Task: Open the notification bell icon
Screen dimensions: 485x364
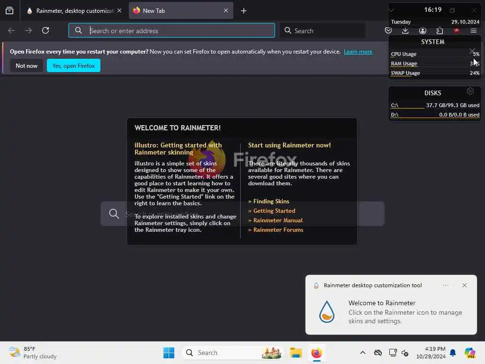Action: pyautogui.click(x=453, y=353)
